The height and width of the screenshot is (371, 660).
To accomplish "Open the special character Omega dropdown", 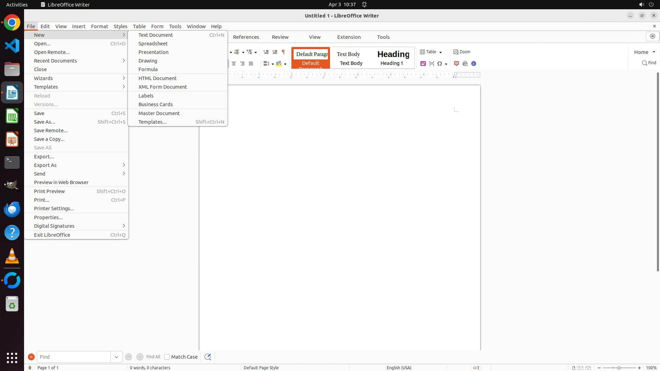I will (446, 64).
